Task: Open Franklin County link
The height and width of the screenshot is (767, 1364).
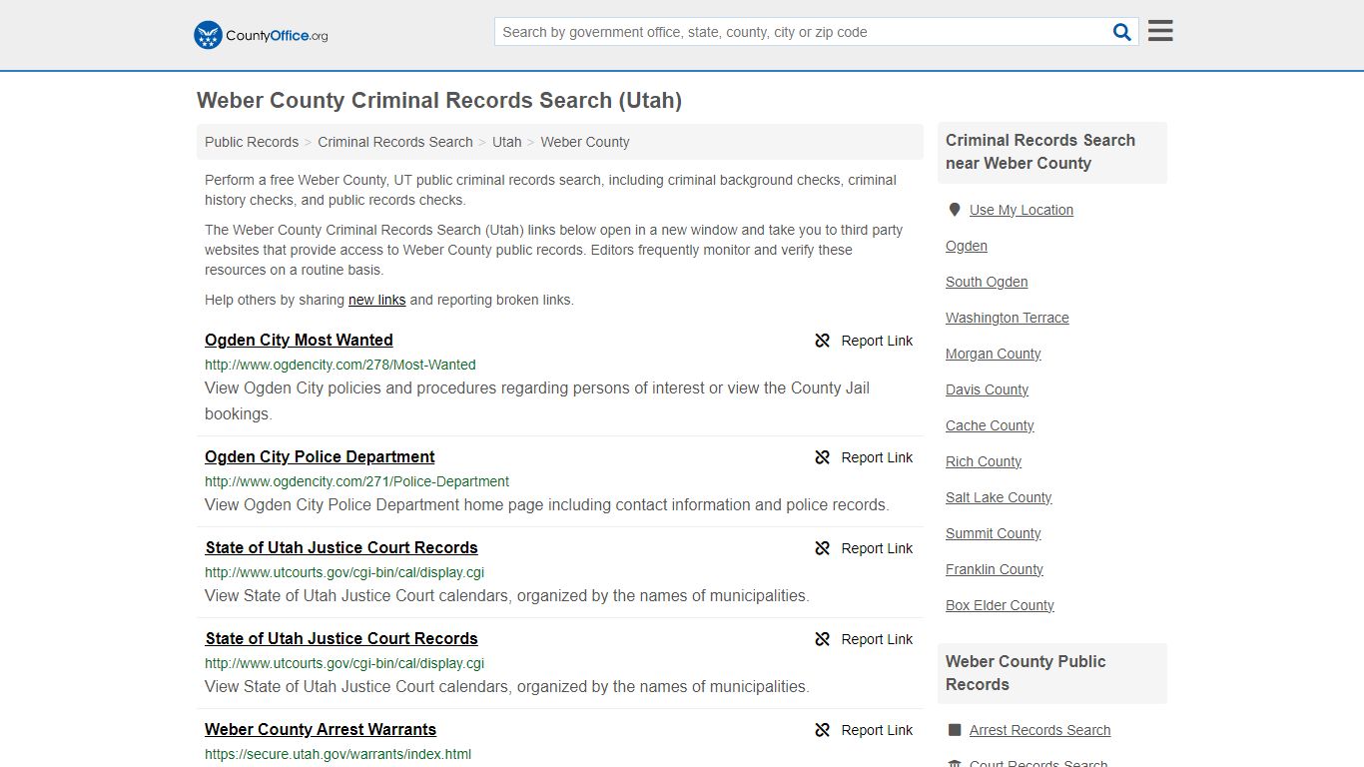Action: (995, 569)
